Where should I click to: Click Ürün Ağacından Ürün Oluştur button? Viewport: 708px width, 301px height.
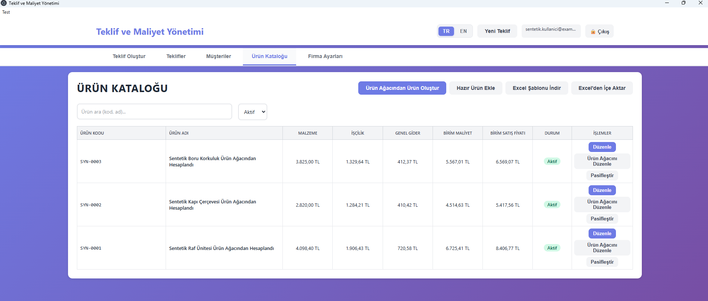402,88
